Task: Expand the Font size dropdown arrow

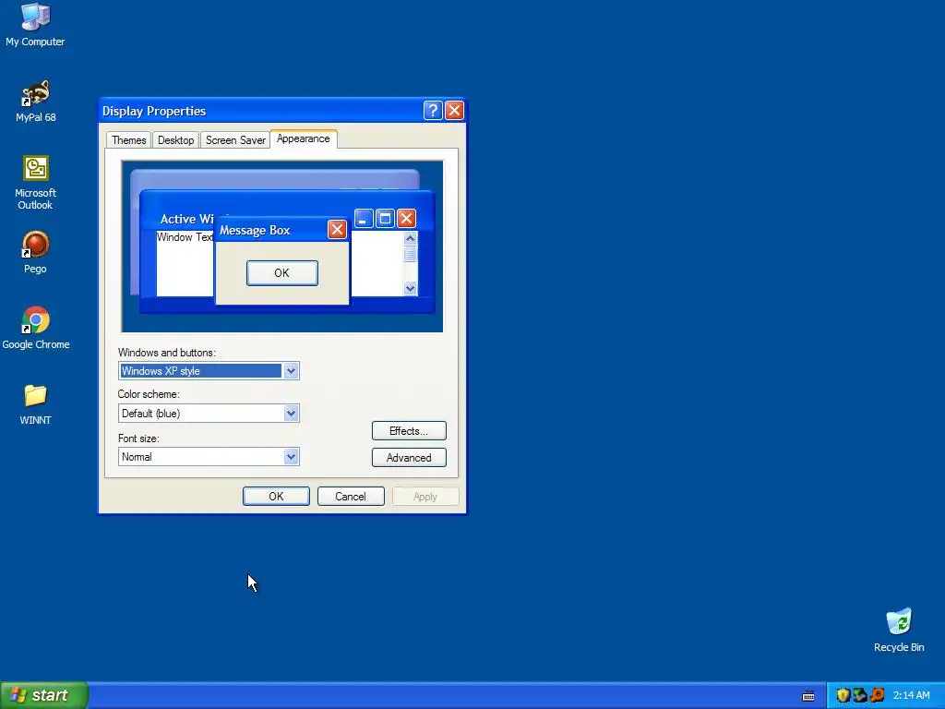Action: (x=291, y=456)
